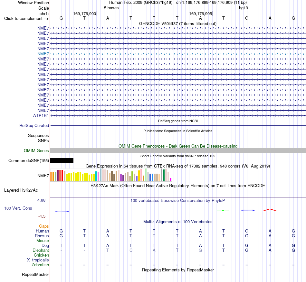The width and height of the screenshot is (306, 282).
Task: Click the black Common dbSNP variant block
Action: coord(62,160)
